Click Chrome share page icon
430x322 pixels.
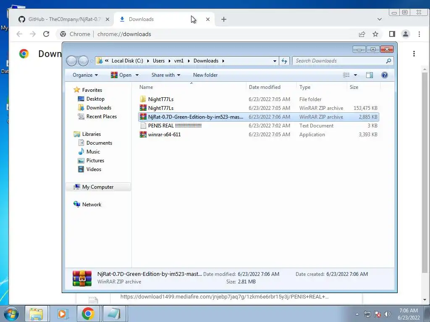(362, 34)
